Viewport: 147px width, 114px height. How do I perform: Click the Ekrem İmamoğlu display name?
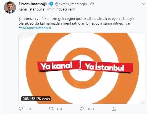click(x=34, y=4)
